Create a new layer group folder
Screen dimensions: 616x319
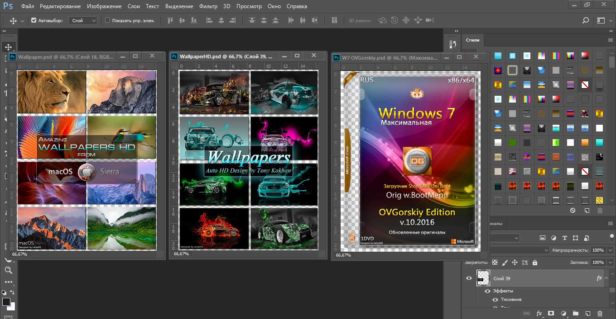575,313
